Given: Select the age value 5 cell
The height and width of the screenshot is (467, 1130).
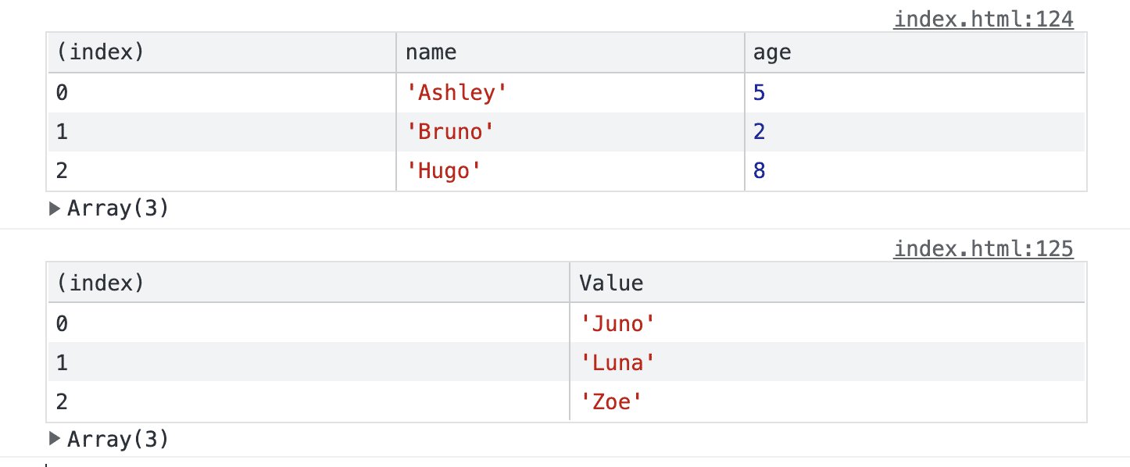Looking at the screenshot, I should (x=915, y=93).
